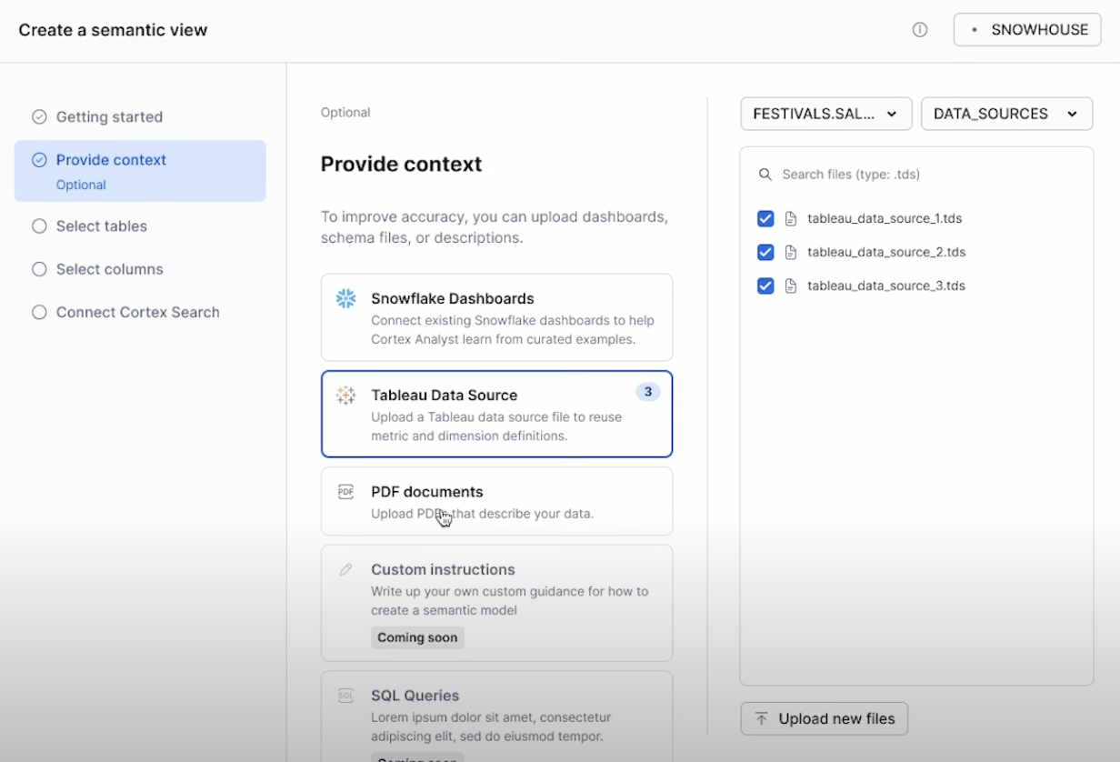Uncheck tableau_data_source_1.tds checkbox
This screenshot has width=1120, height=762.
(x=765, y=218)
